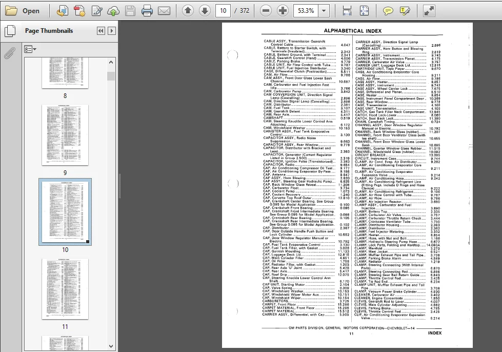Click the create PDF from file icon
Screen dimensions: 502x352
coord(63,11)
